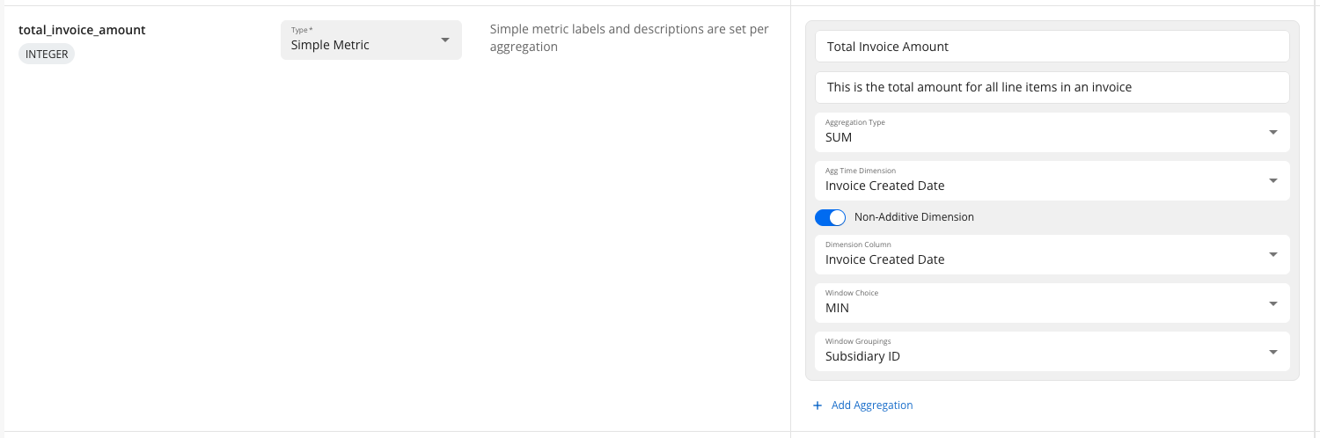Click the arrow icon in Aggregation Type
Screen dimensions: 1320x438
tap(1272, 132)
